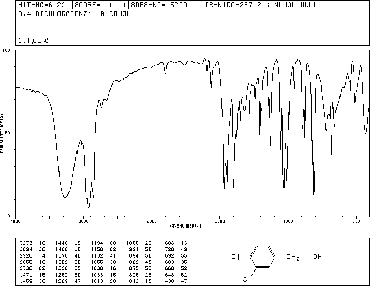Select the 1282 peak table entry
The height and width of the screenshot is (286, 370).
click(x=68, y=275)
